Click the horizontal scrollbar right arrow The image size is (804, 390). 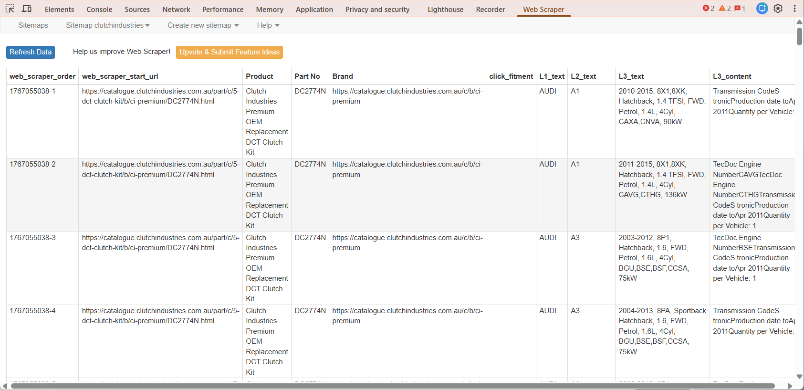[x=790, y=386]
